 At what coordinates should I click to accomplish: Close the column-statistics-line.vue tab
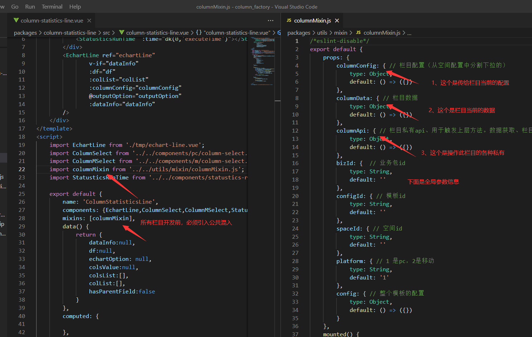point(89,21)
